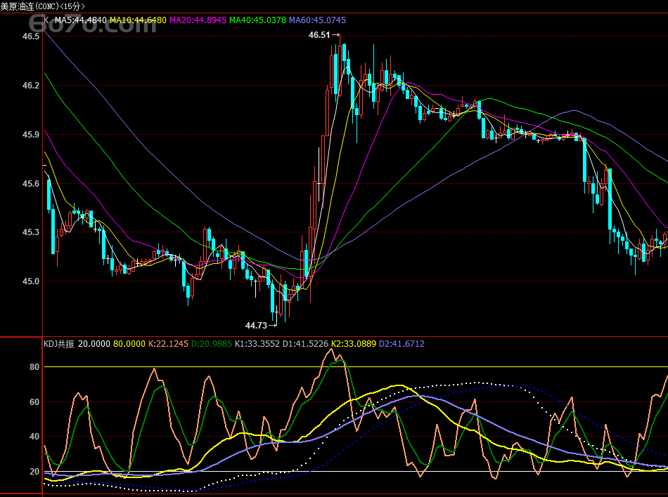Click the yellow MA10 value label
This screenshot has height=497, width=668.
[139, 20]
